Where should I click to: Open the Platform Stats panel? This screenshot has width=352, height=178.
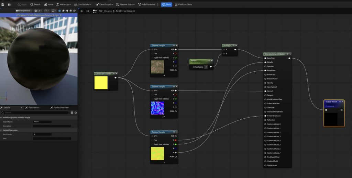point(184,4)
